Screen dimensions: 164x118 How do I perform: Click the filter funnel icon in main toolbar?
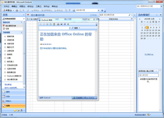[x=69, y=10]
